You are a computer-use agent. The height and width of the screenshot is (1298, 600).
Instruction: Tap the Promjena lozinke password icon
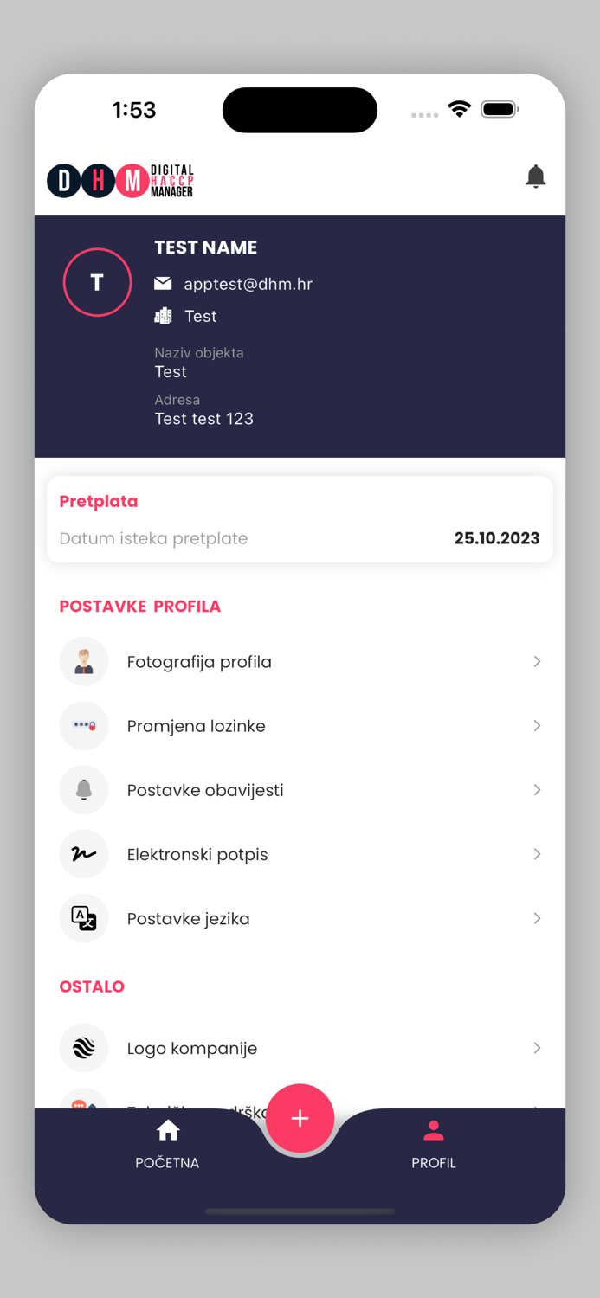tap(84, 726)
